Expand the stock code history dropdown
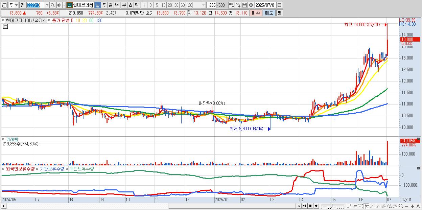This screenshot has height=210, width=422. (47, 5)
